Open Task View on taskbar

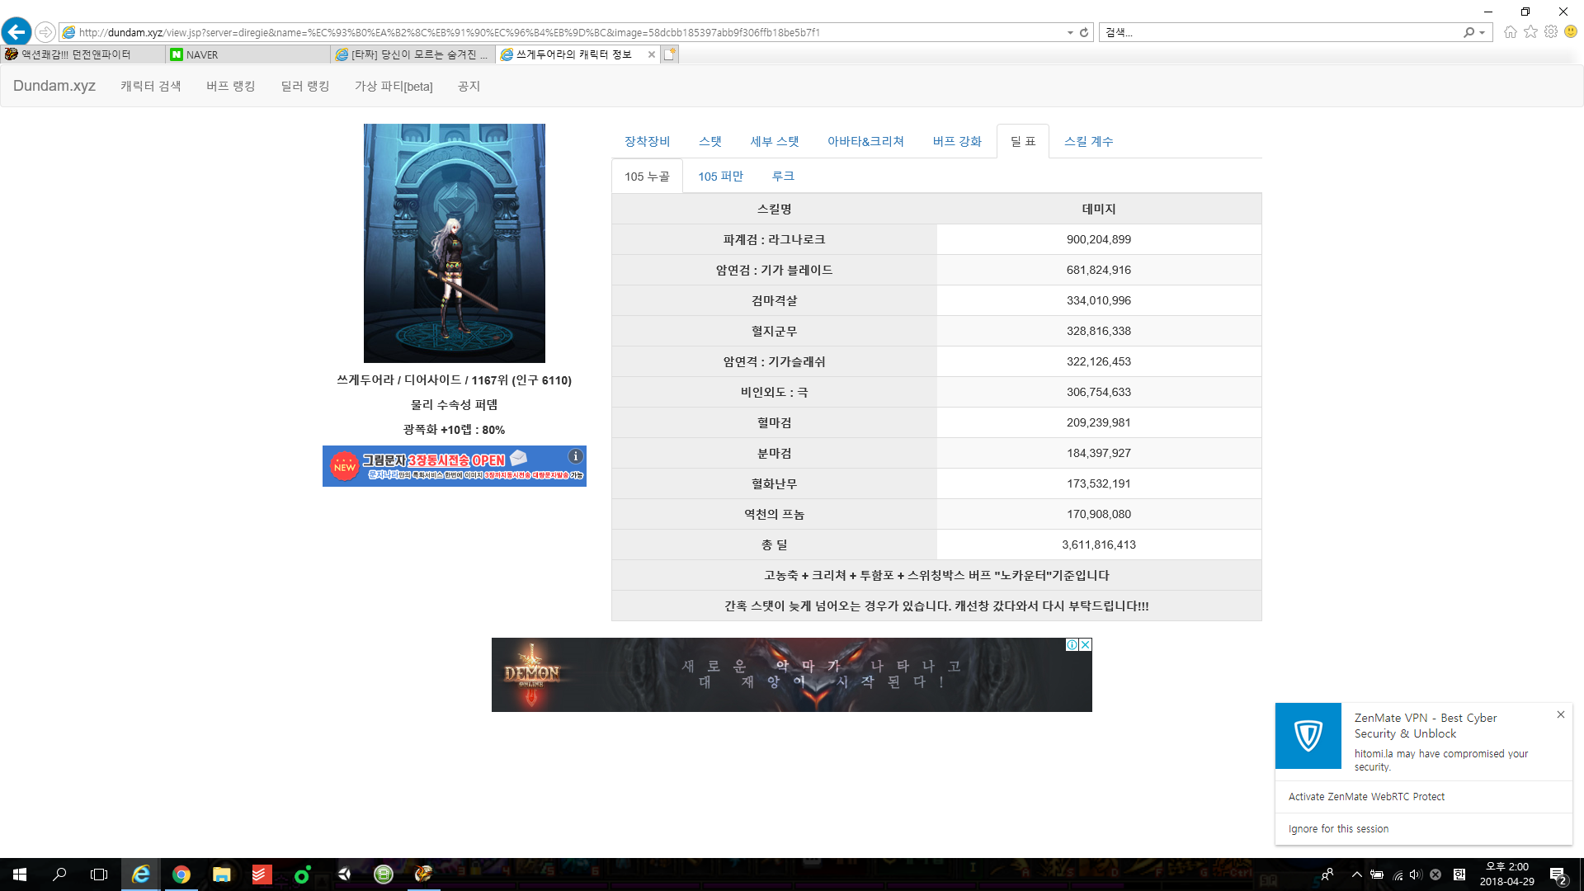(99, 874)
